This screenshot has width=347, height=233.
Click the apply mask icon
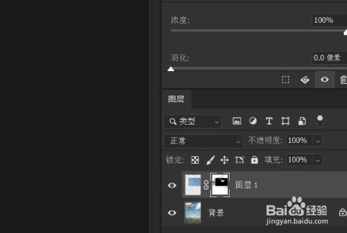[x=305, y=80]
